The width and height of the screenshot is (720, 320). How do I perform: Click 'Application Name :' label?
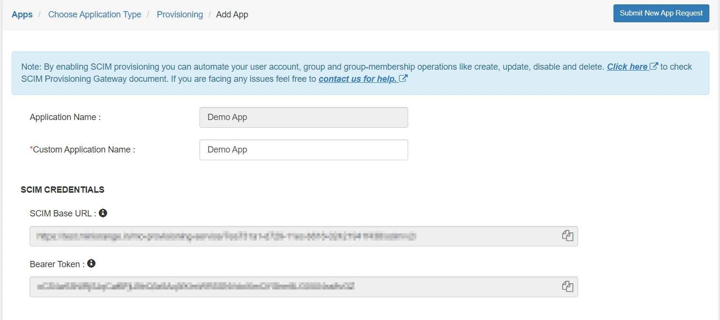pos(65,117)
